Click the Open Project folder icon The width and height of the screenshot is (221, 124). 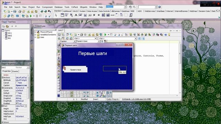tap(23, 11)
